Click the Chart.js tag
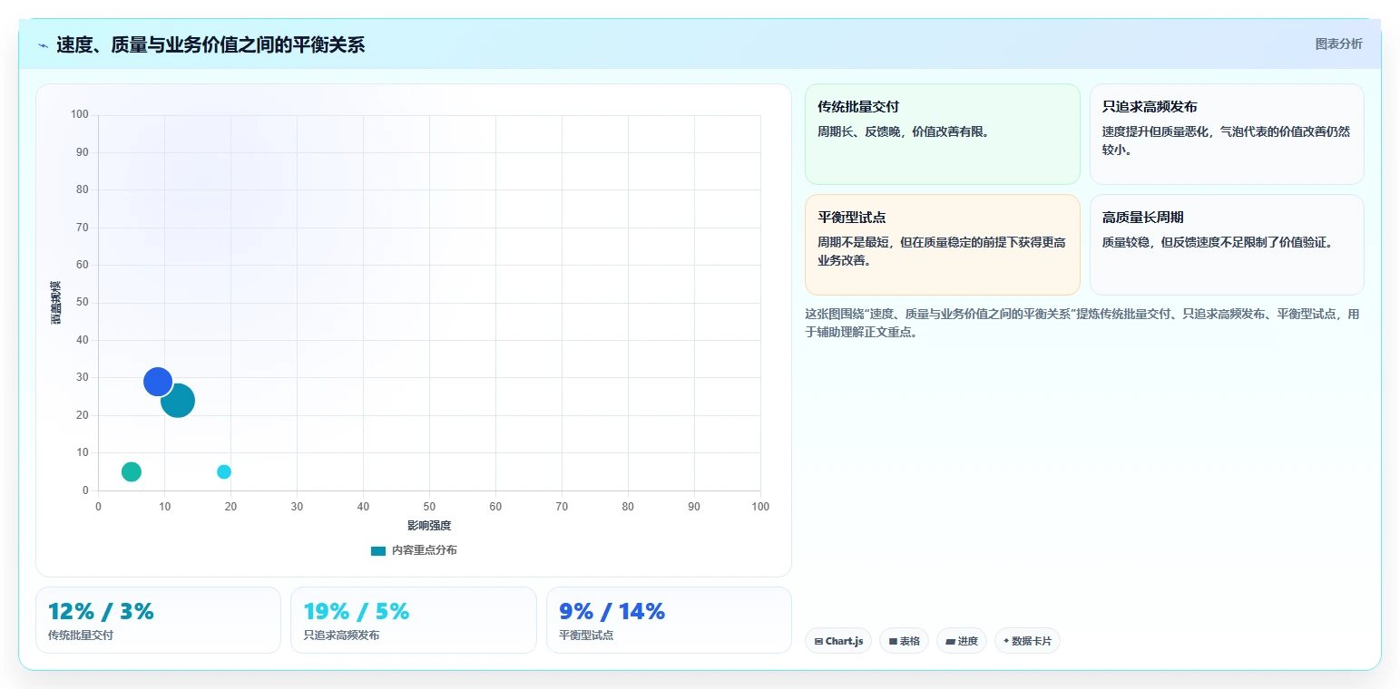The image size is (1400, 689). [x=838, y=641]
